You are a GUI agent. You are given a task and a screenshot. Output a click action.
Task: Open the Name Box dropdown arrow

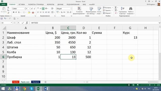click(11, 23)
